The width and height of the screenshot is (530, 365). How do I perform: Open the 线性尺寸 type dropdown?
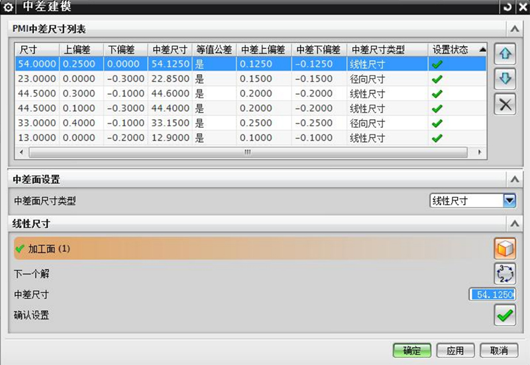pyautogui.click(x=509, y=201)
